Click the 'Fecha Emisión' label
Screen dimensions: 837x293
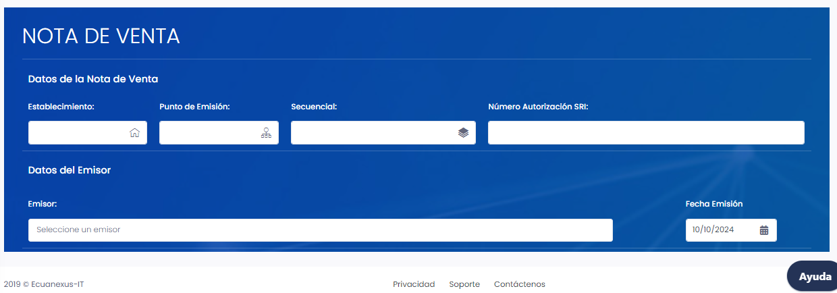point(714,204)
